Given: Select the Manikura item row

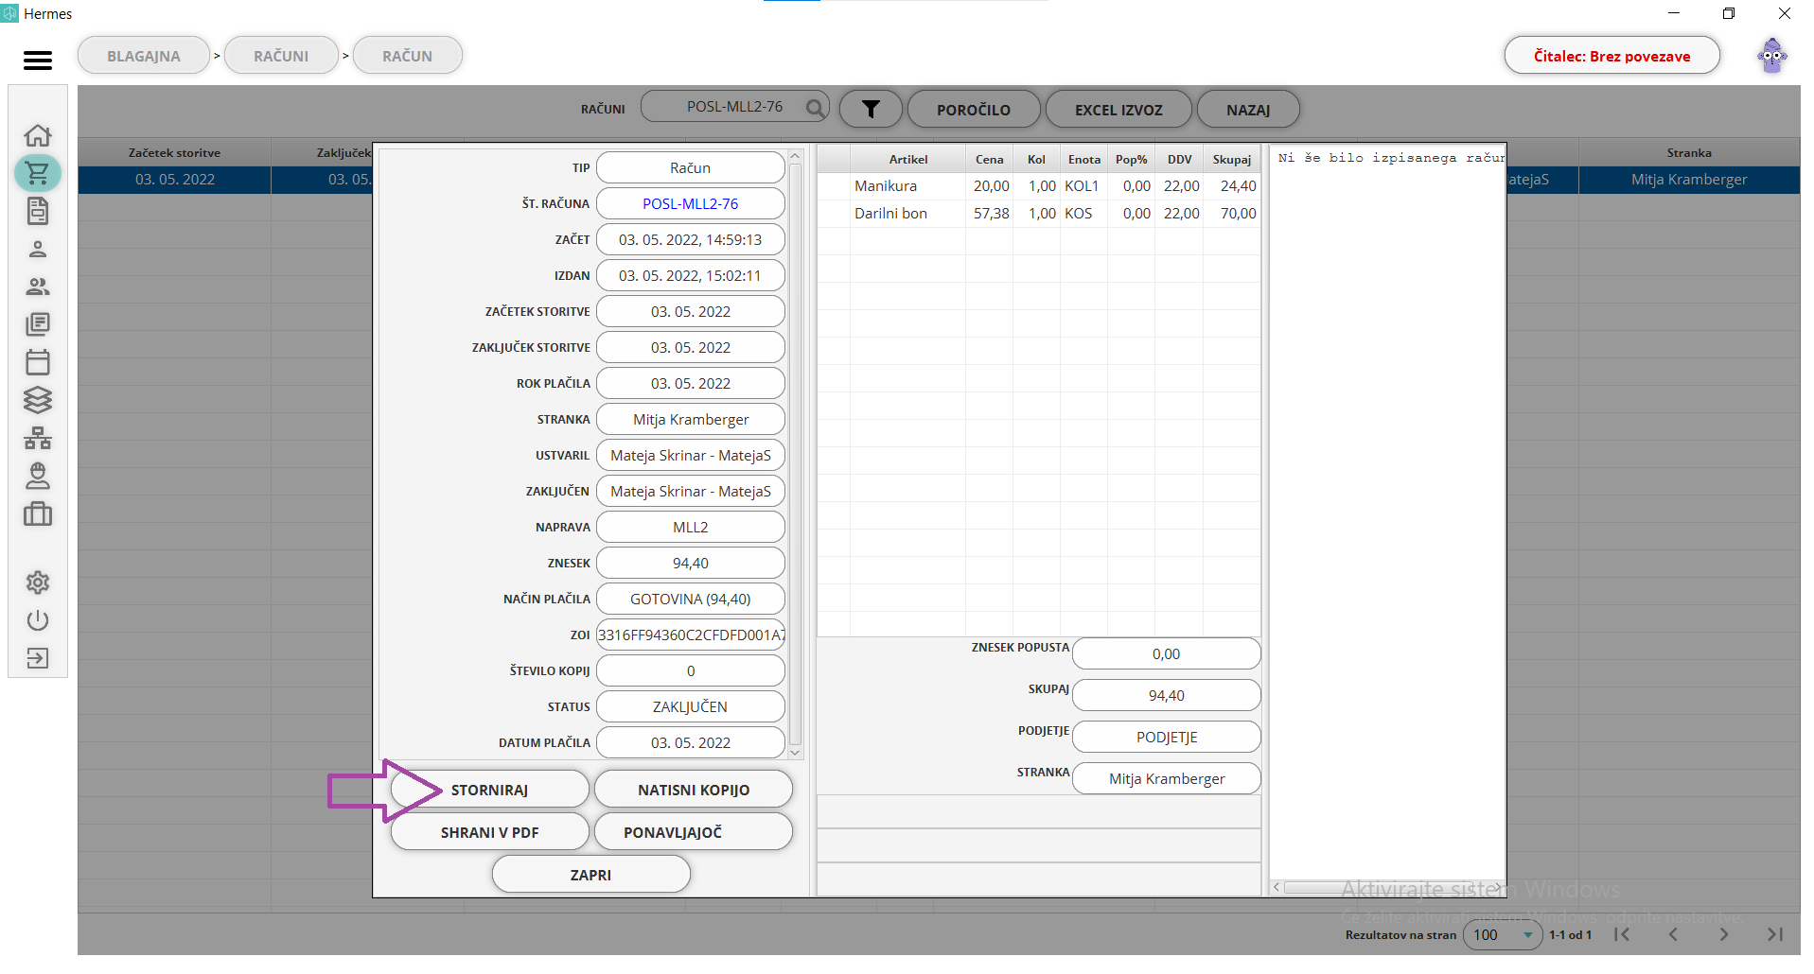Looking at the screenshot, I should [1038, 186].
